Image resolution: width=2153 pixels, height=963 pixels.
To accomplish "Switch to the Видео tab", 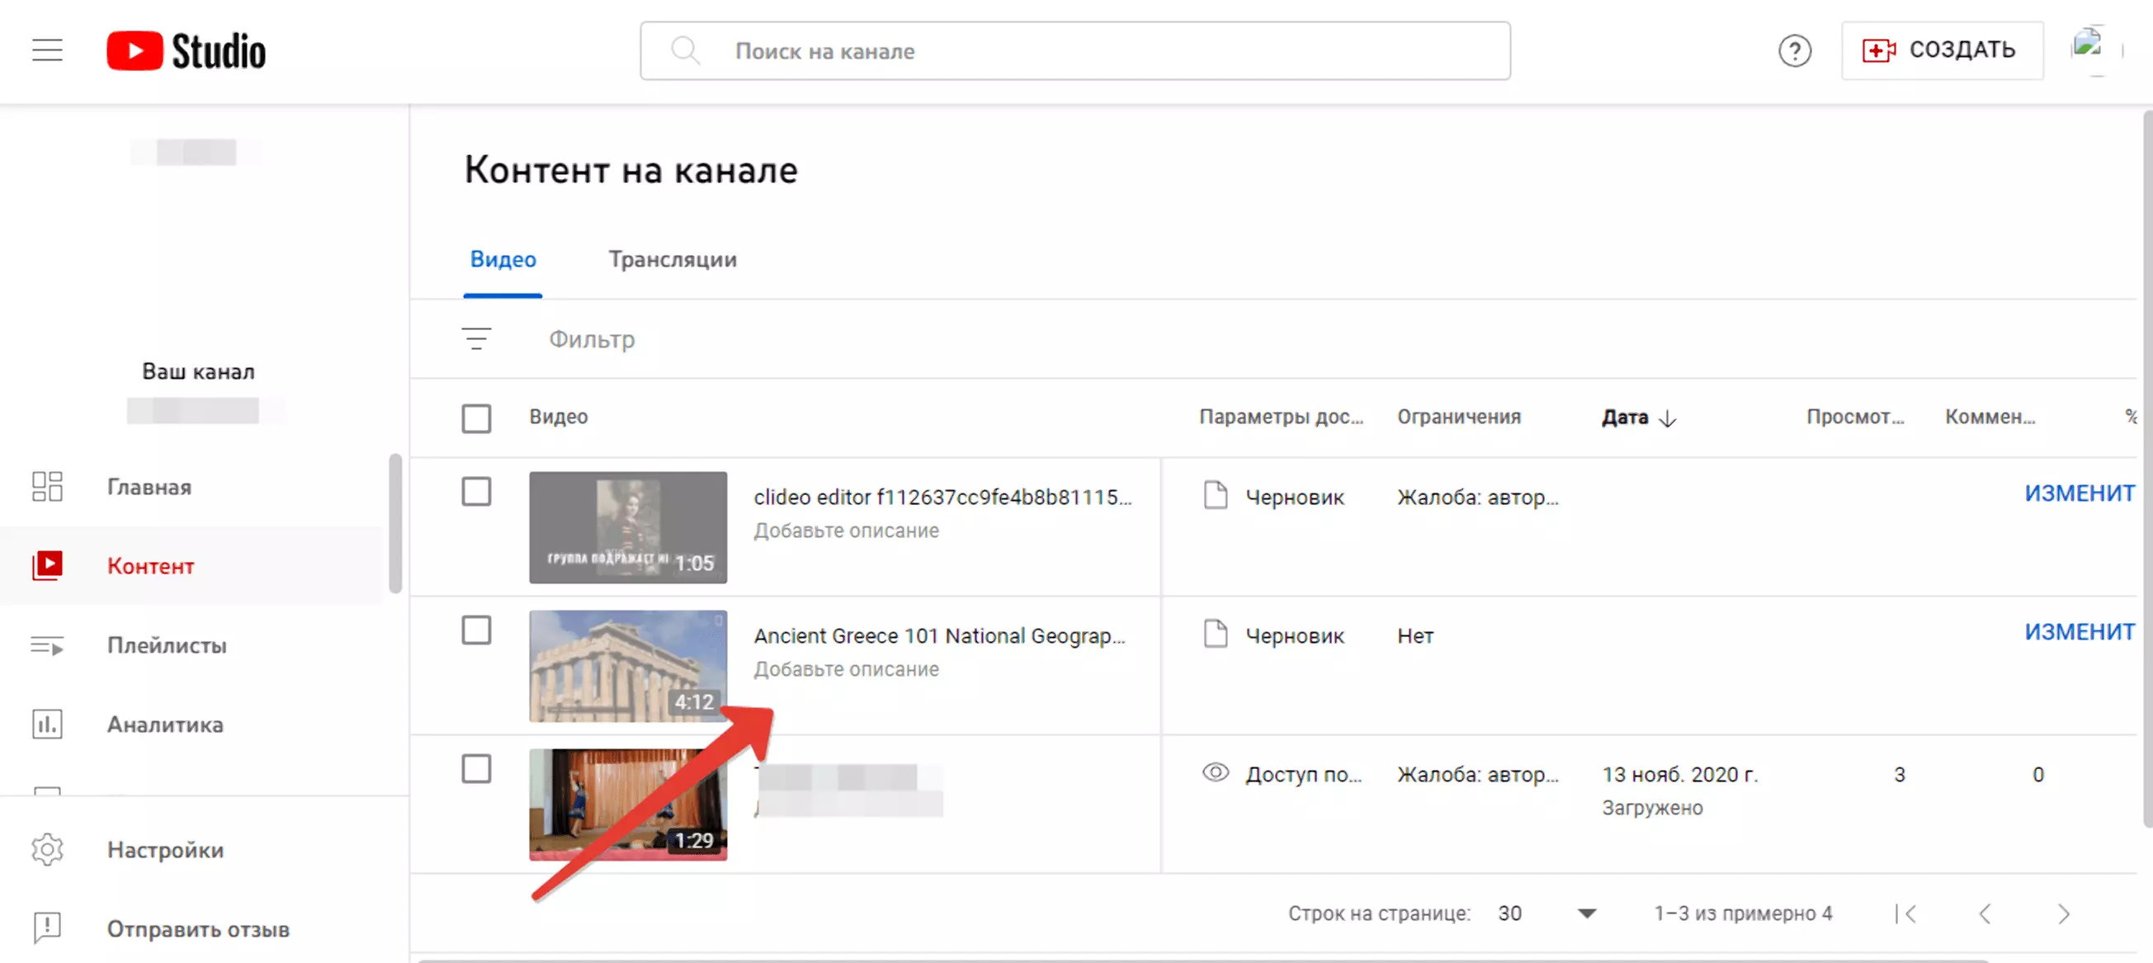I will tap(503, 259).
